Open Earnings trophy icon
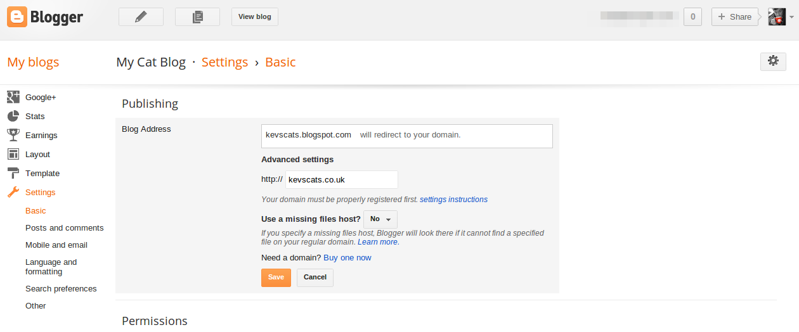 coord(13,135)
